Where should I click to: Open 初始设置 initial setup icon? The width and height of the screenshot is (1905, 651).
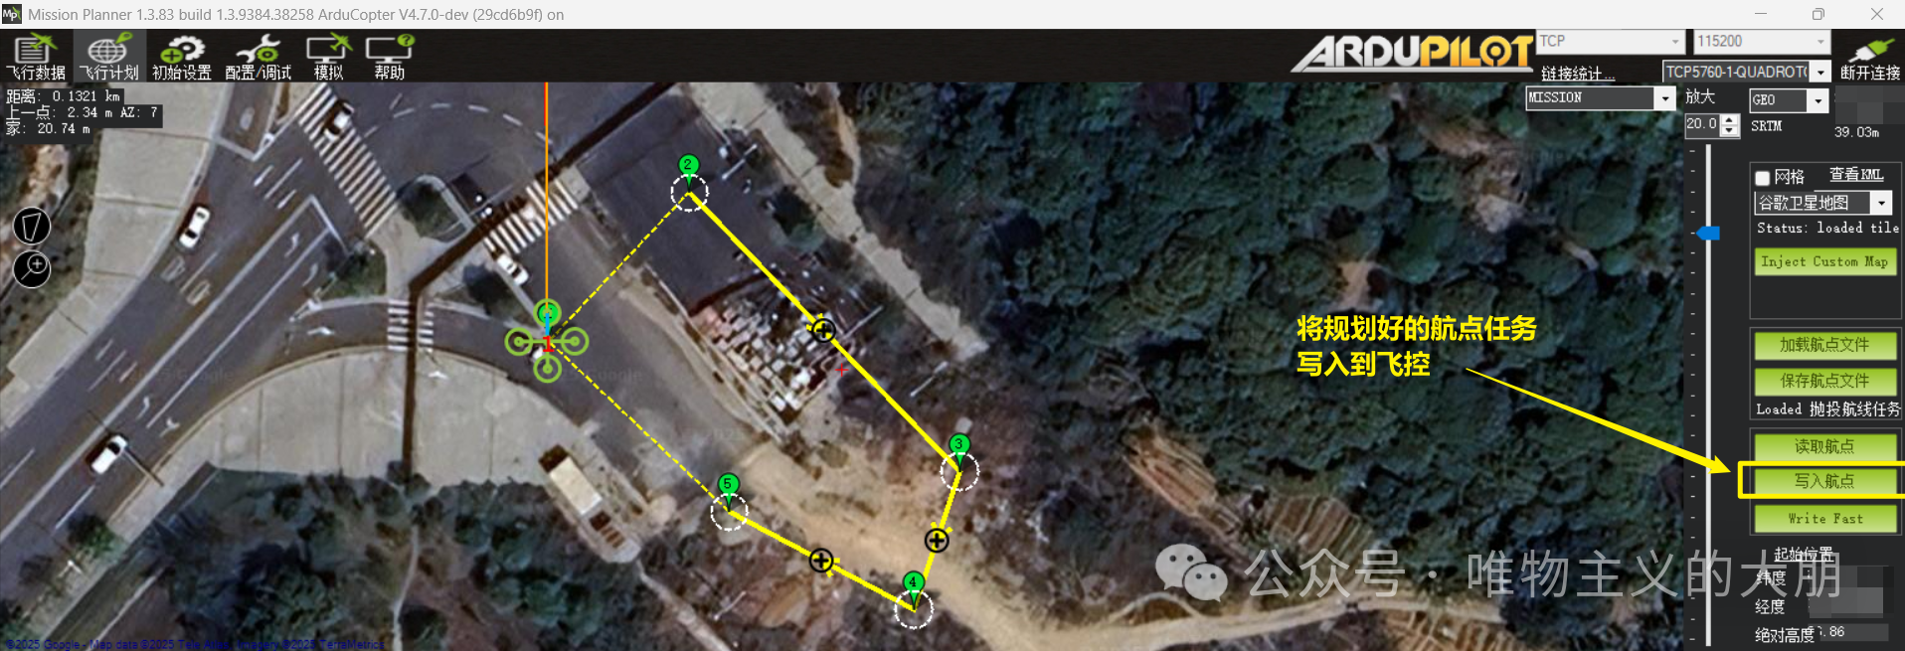[x=182, y=57]
